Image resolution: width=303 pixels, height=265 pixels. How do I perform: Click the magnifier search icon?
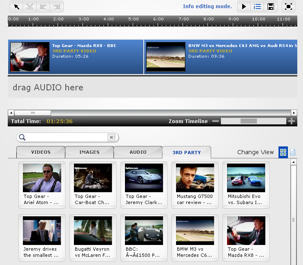[x=22, y=137]
